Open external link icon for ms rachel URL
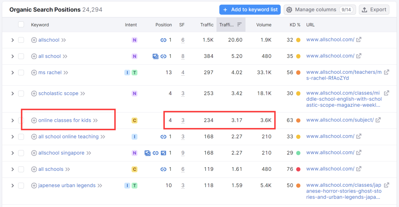The image size is (399, 207). click(386, 72)
